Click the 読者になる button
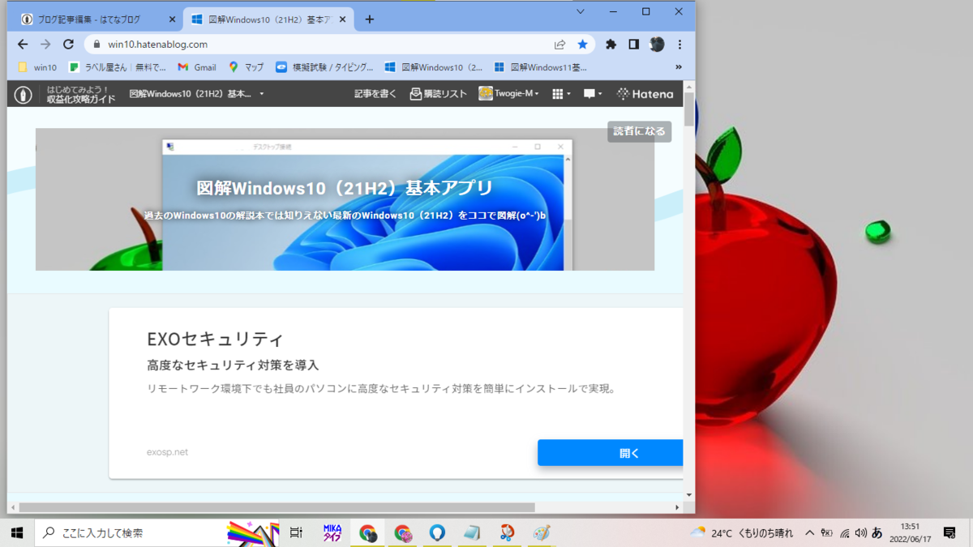973x547 pixels. coord(639,131)
